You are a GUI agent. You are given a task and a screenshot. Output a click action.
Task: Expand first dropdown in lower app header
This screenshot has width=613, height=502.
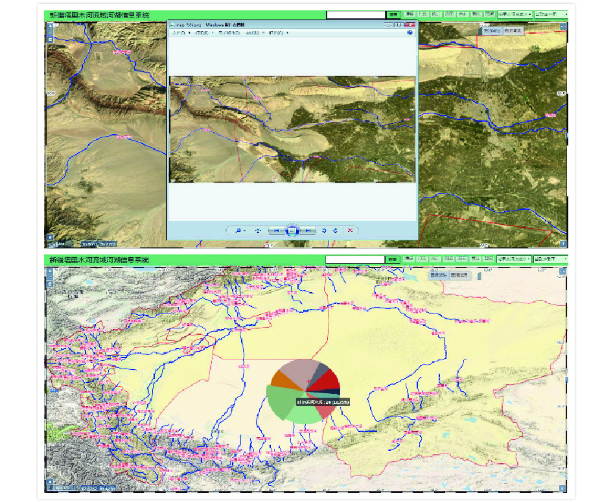coord(514,259)
